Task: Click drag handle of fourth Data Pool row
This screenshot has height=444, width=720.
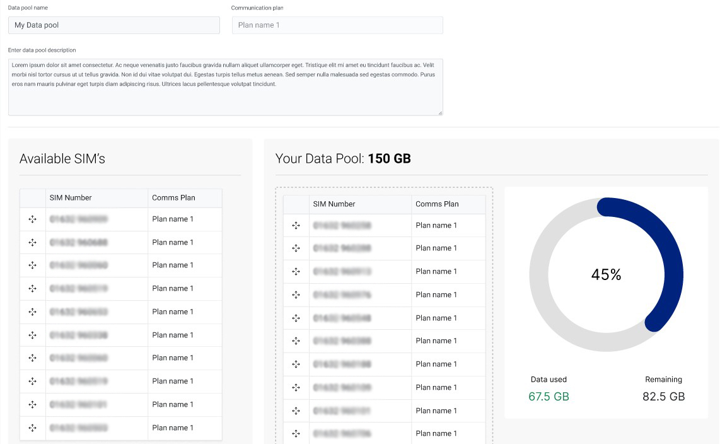Action: coord(296,295)
